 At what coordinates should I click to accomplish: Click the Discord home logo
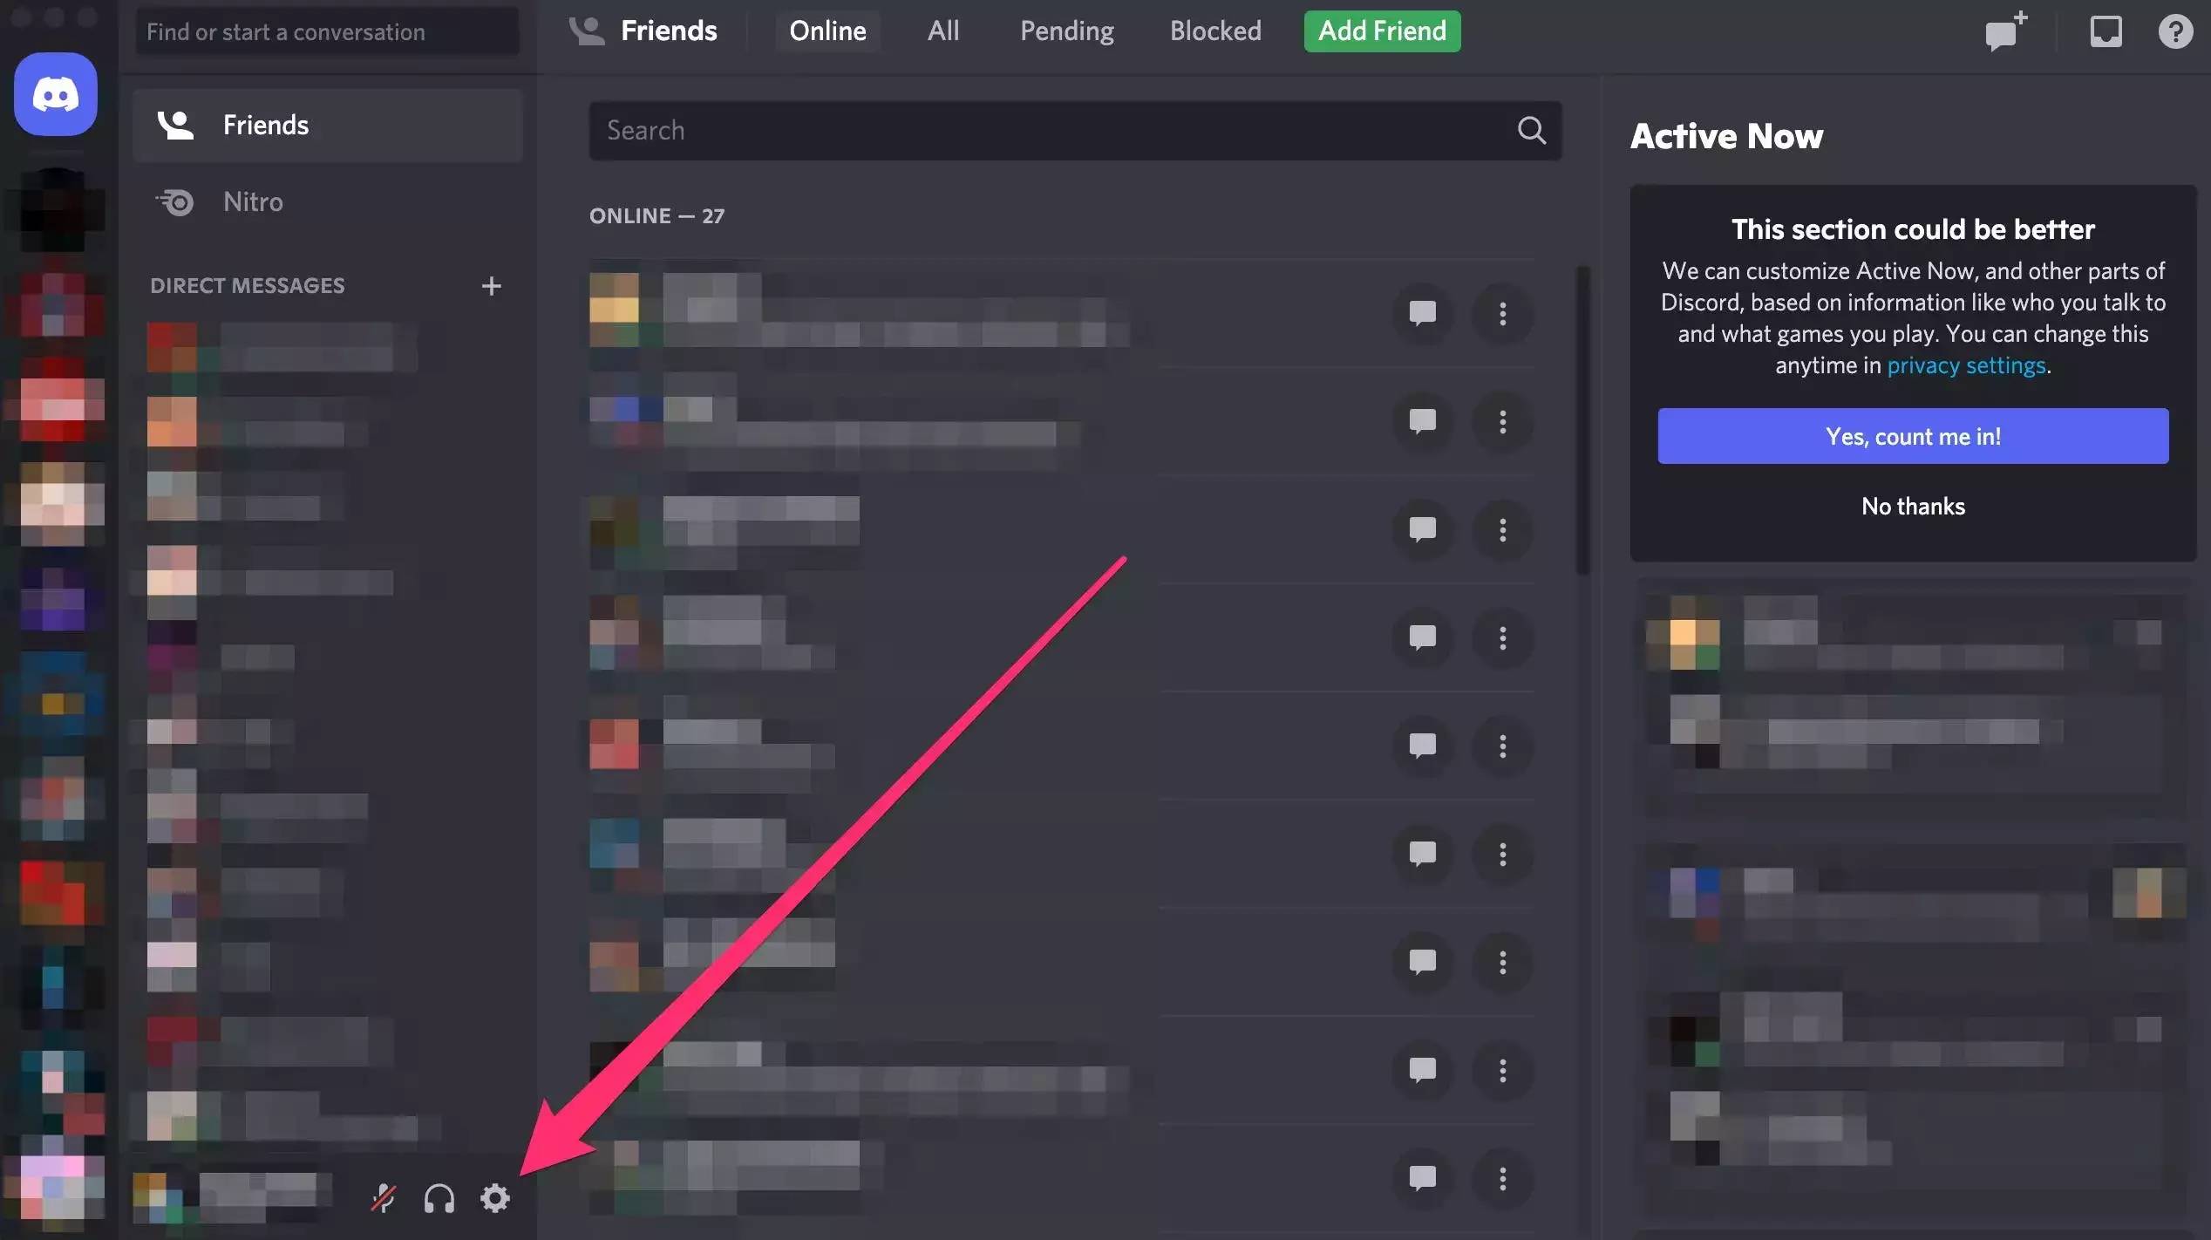[56, 94]
